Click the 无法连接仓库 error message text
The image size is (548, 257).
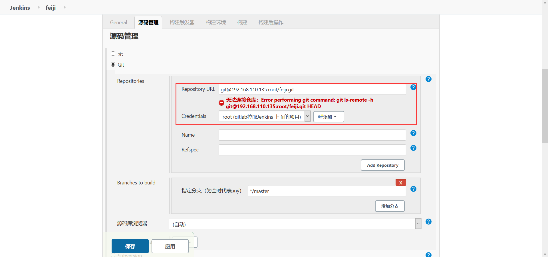[299, 103]
